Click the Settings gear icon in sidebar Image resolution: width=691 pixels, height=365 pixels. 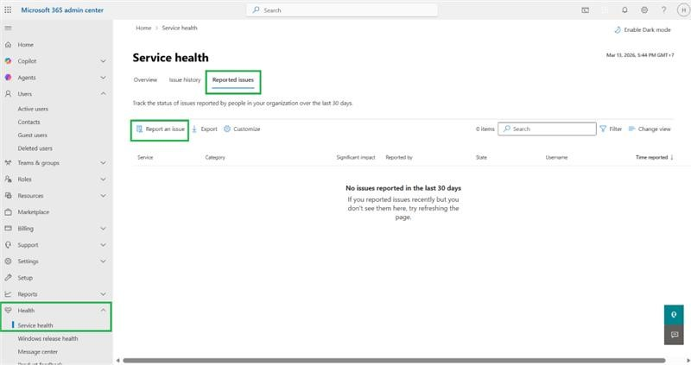[8, 261]
